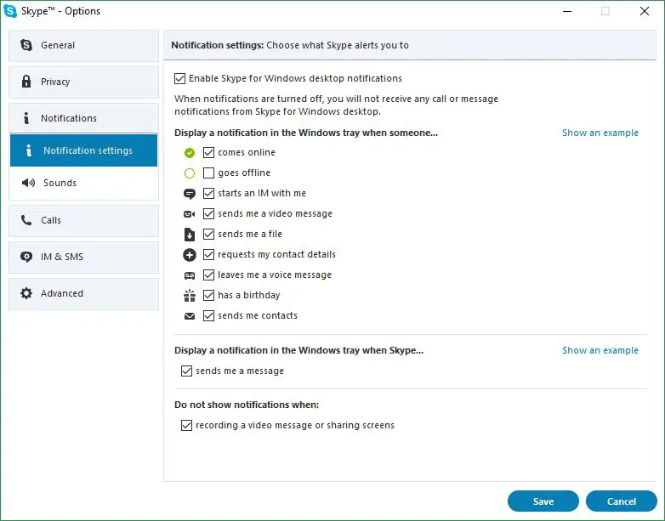The height and width of the screenshot is (521, 665).
Task: Enable the 'goes offline' notification checkbox
Action: tap(208, 173)
